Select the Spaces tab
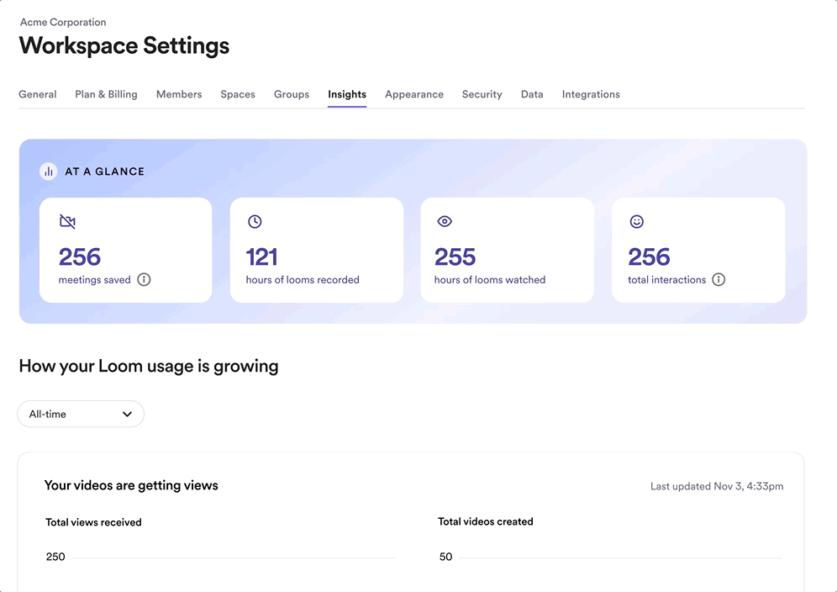Viewport: 837px width, 592px height. tap(238, 94)
